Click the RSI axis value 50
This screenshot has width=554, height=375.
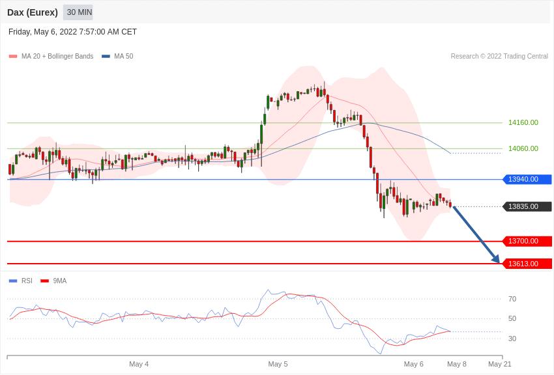click(x=512, y=318)
